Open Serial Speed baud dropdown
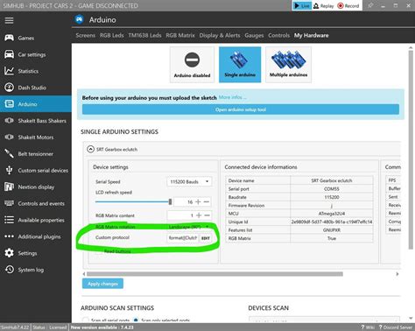The height and width of the screenshot is (331, 415). (189, 181)
